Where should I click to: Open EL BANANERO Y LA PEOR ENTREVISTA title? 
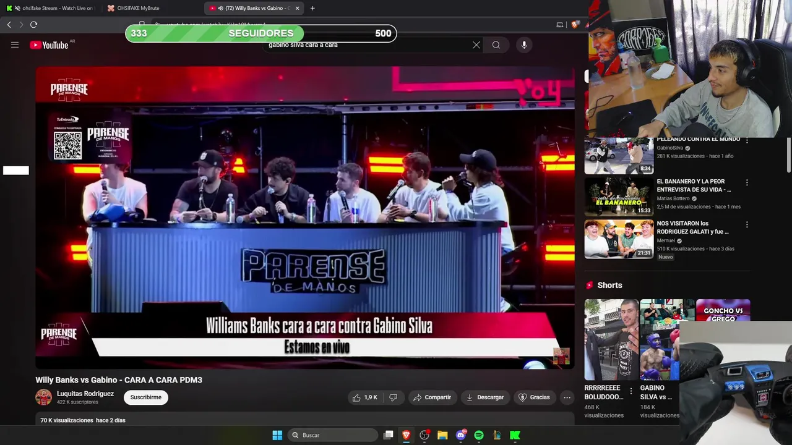click(694, 185)
